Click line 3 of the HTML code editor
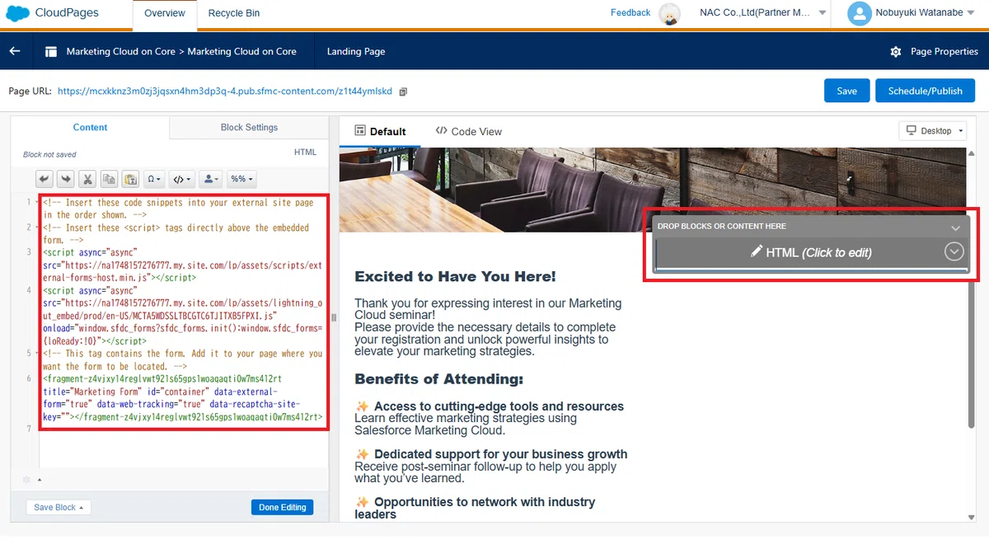 [182, 266]
